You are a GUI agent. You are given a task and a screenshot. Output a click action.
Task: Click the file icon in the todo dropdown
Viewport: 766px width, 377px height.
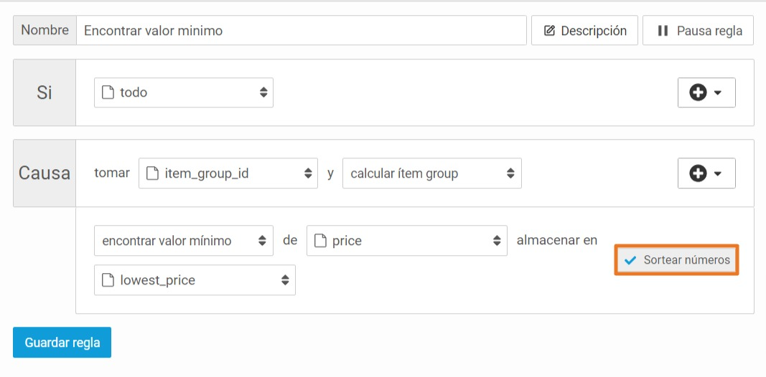click(108, 92)
